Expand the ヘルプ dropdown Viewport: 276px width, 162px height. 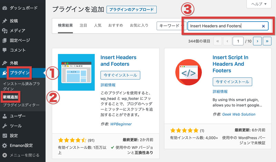[x=259, y=4]
